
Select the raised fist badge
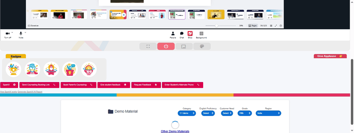(33, 69)
